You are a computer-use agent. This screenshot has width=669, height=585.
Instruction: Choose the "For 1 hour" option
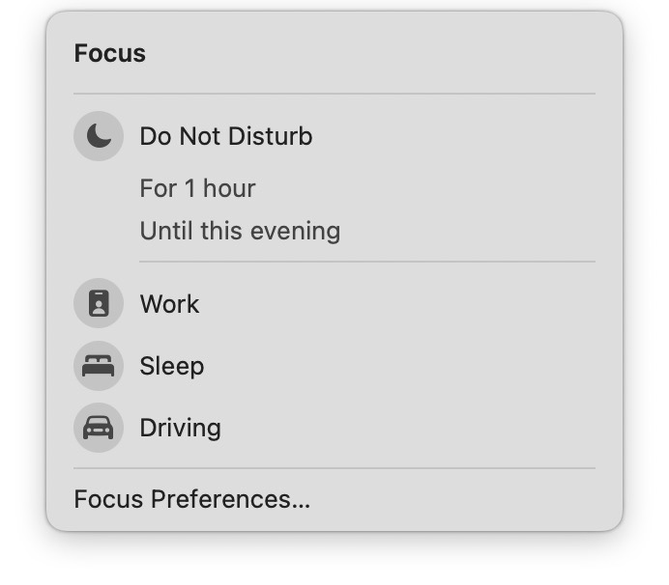pyautogui.click(x=197, y=188)
